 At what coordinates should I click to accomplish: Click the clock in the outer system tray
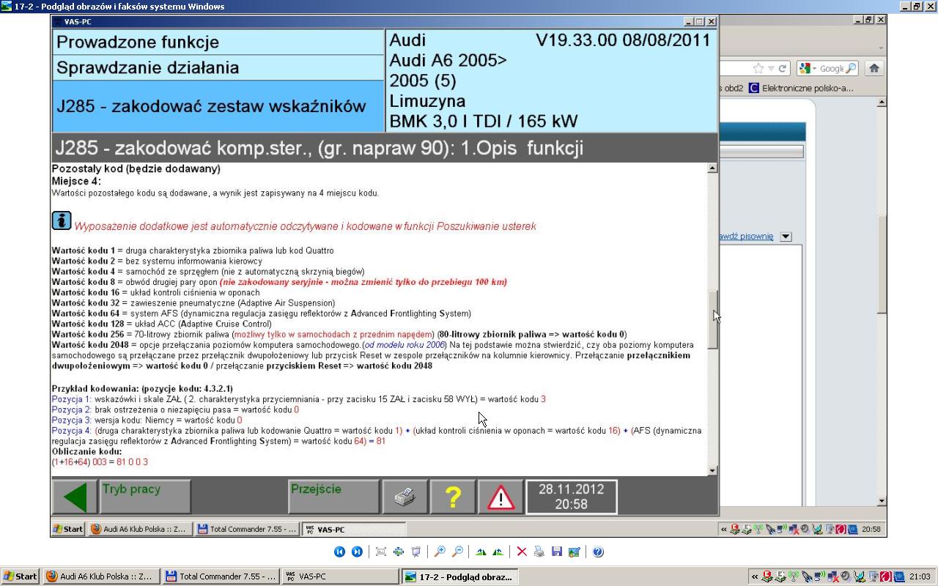point(919,576)
